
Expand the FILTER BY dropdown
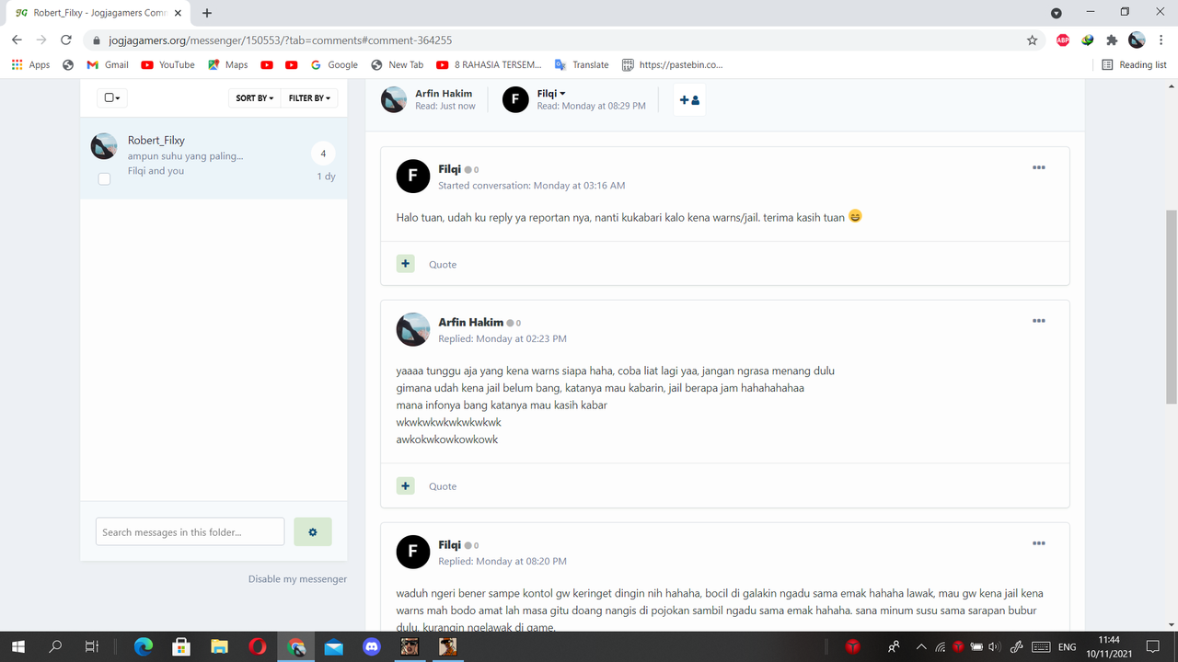(x=309, y=97)
